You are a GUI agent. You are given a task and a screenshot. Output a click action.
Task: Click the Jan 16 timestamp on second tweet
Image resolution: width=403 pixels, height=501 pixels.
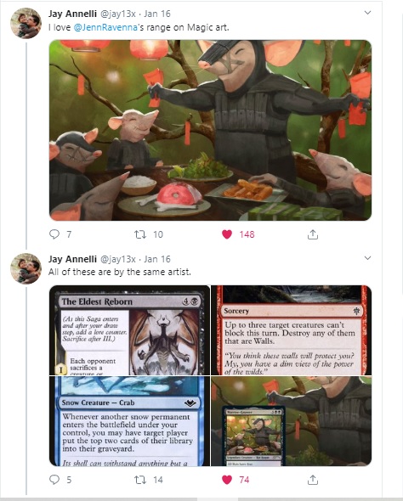pos(157,259)
